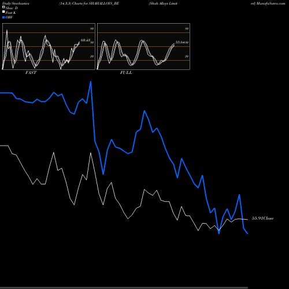
Task: Click the 'FAST' label under chart
Action: pos(31,73)
